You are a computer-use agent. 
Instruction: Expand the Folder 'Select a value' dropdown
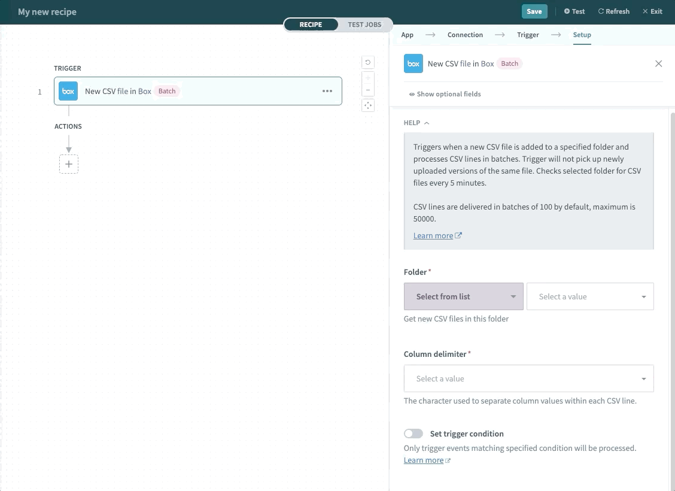[x=590, y=296]
